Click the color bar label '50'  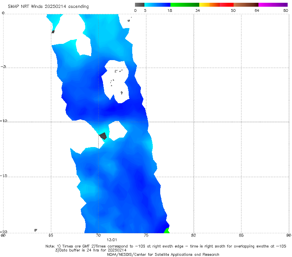point(233,10)
